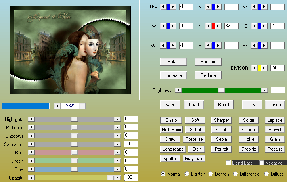
Task: Apply the Sharper preset
Action: click(x=221, y=120)
